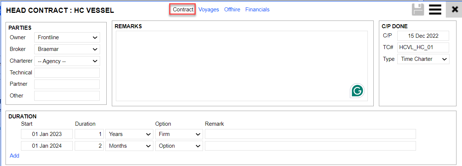462x166 pixels.
Task: Switch to the Voyages tab
Action: click(x=209, y=10)
